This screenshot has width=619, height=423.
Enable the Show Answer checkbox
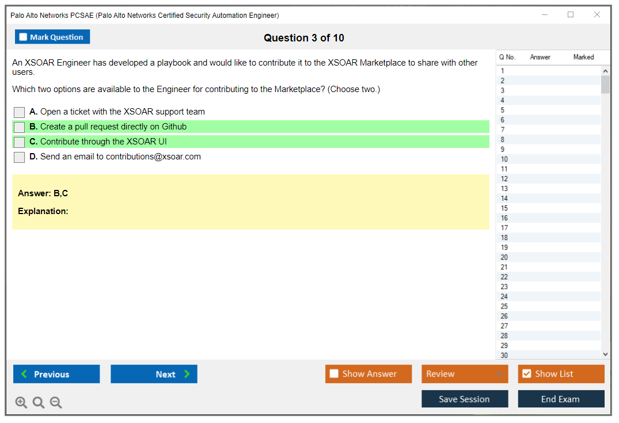click(x=334, y=374)
